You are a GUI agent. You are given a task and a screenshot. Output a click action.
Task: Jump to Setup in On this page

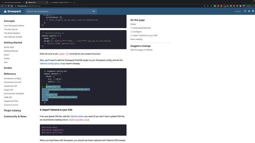click(x=133, y=24)
